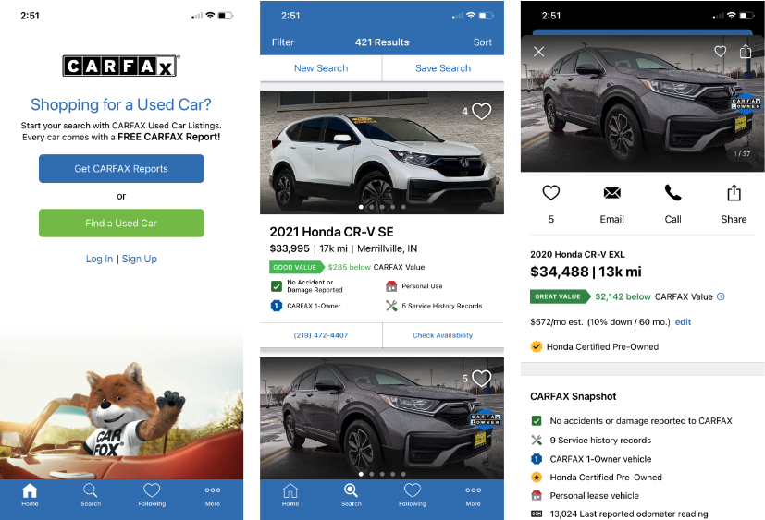Screen dimensions: 765x520
Task: Open CARFAX Value info circle icon
Action: tap(722, 296)
